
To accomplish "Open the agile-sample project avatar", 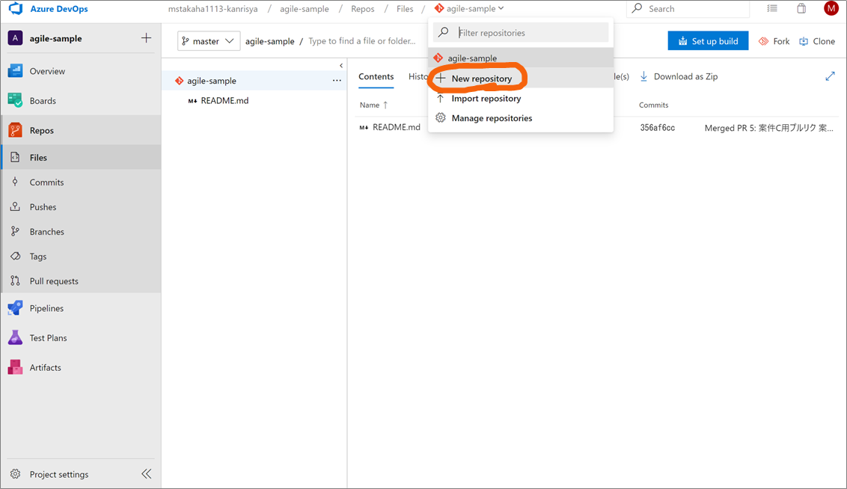I will tap(15, 38).
